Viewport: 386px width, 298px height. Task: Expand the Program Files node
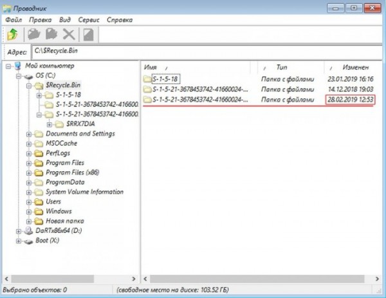[x=29, y=163]
